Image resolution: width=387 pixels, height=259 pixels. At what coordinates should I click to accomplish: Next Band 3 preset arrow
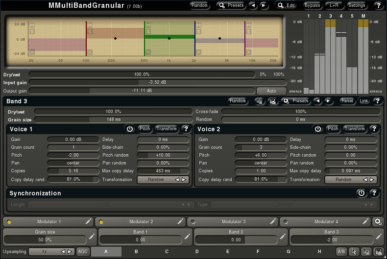pyautogui.click(x=328, y=101)
